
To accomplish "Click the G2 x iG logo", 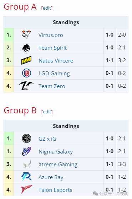I will pyautogui.click(x=26, y=139).
